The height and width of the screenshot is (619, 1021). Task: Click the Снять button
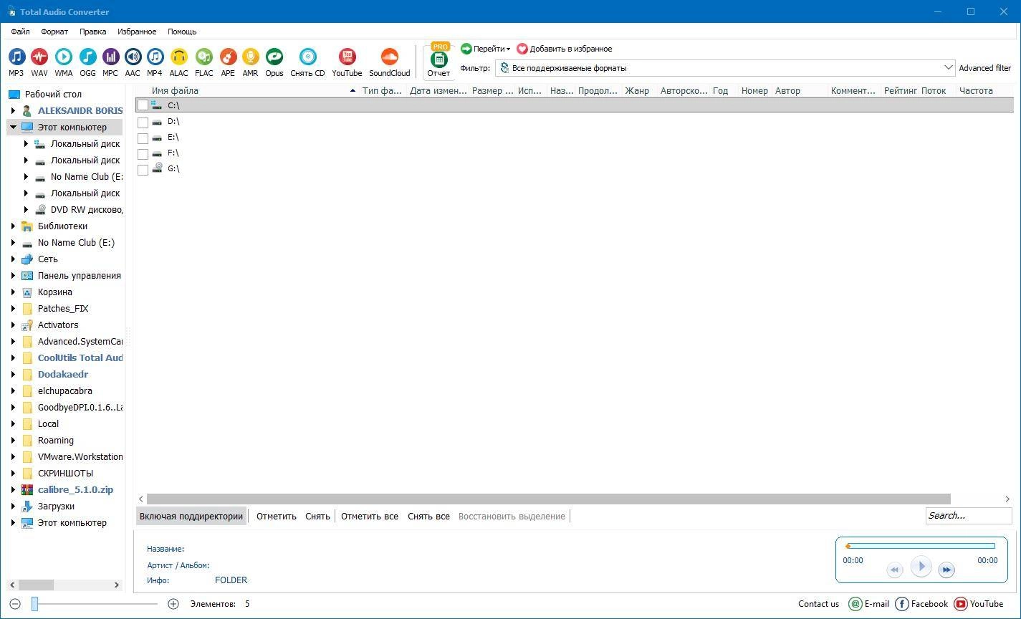click(317, 516)
